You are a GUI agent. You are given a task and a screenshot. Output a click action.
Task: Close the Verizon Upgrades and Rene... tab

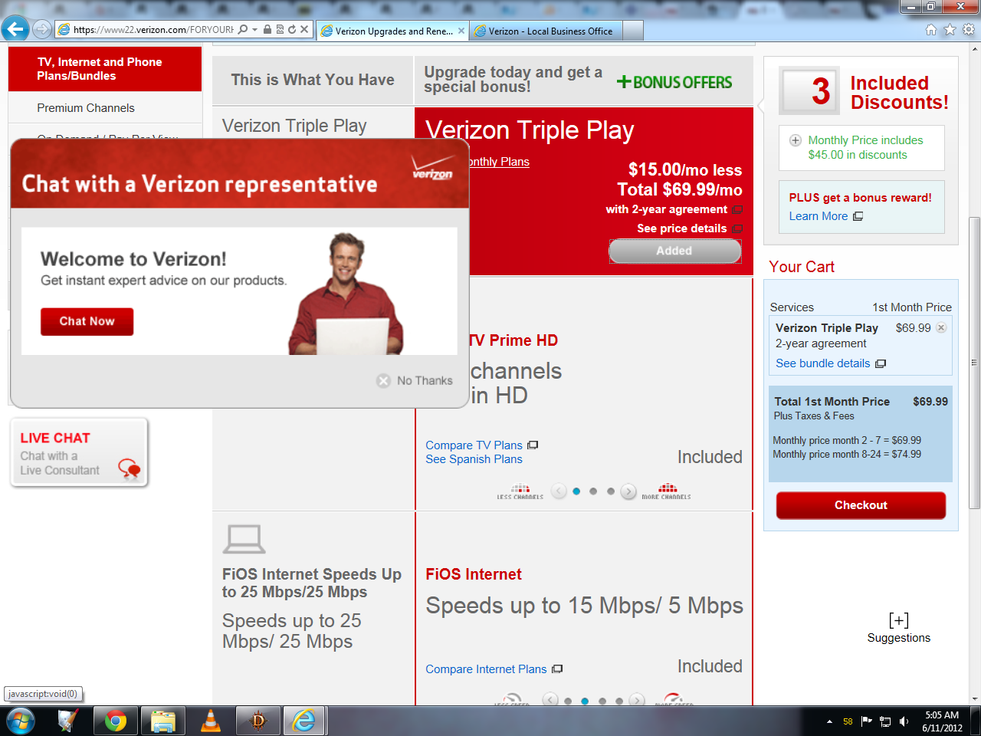pyautogui.click(x=461, y=31)
